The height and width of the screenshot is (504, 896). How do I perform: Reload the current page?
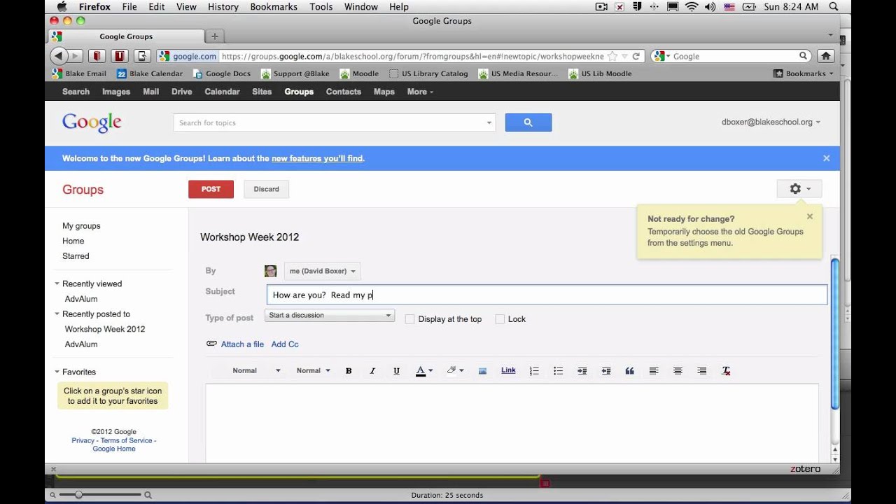636,56
